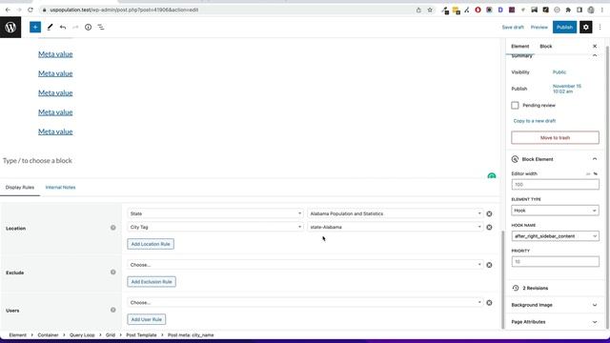This screenshot has height=343, width=610.
Task: Open Alabama Population and Statistics dropdown
Action: pyautogui.click(x=396, y=213)
